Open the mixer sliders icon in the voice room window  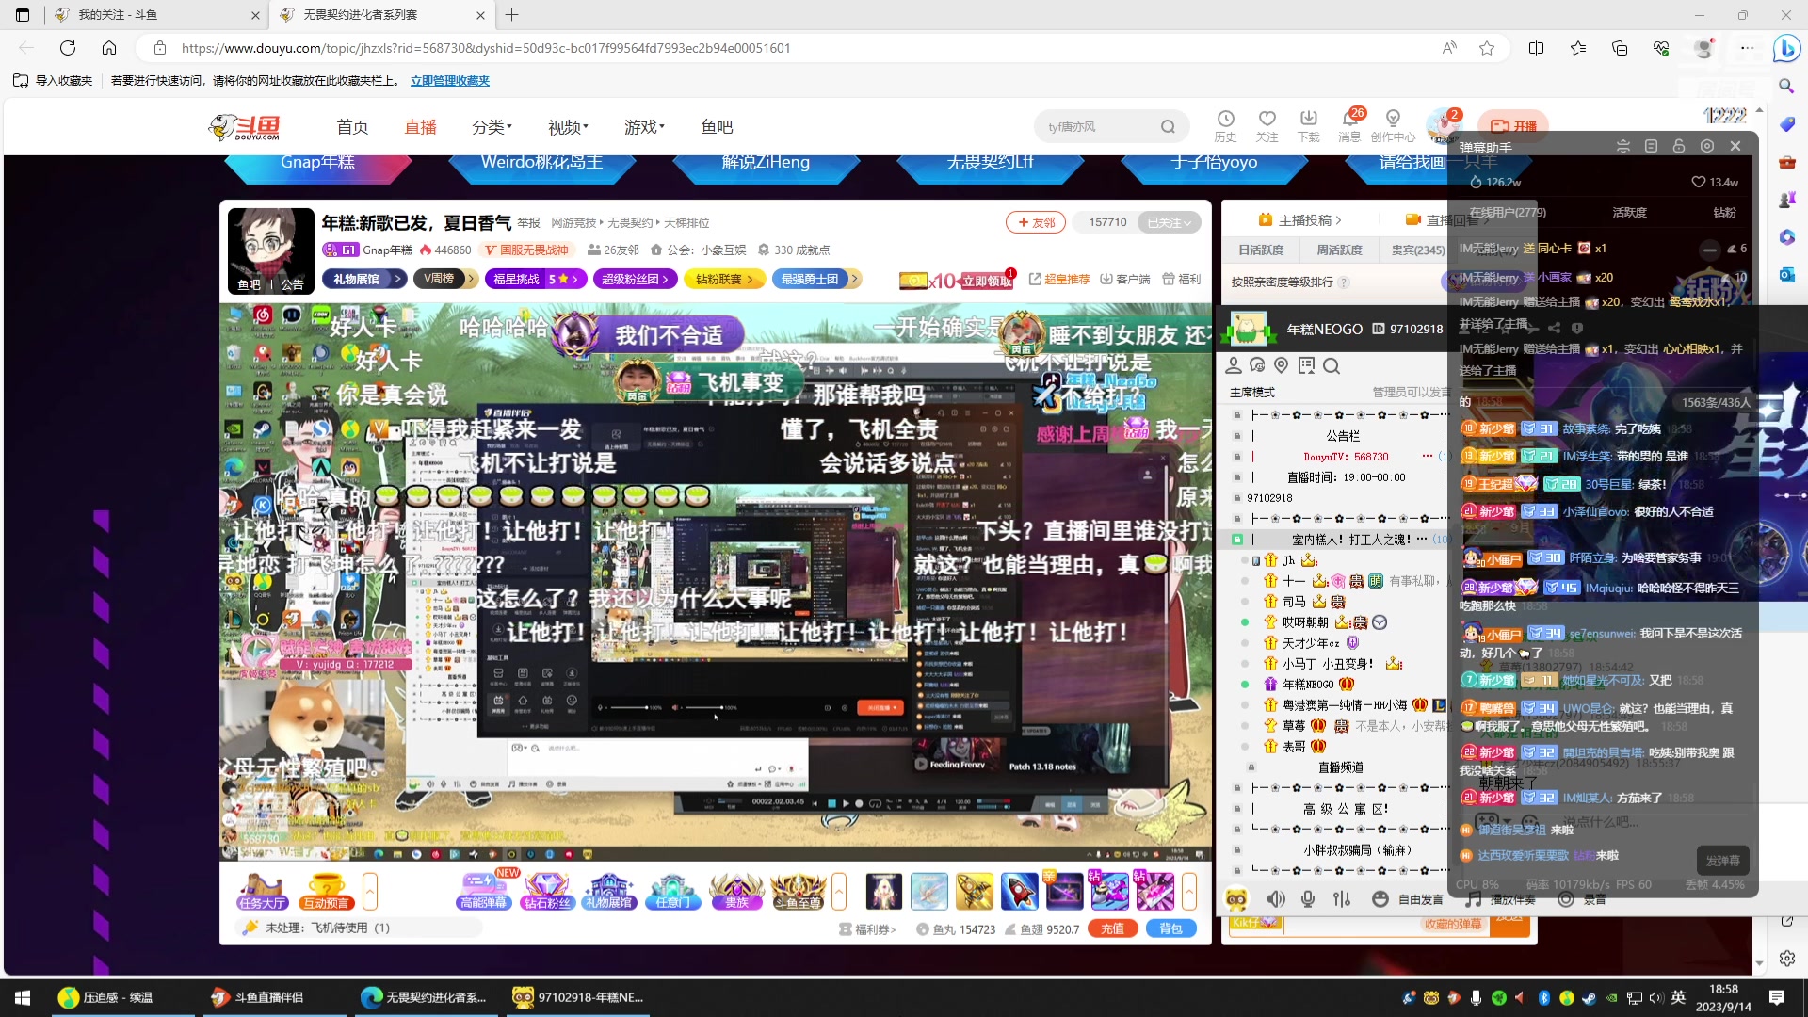[1342, 899]
